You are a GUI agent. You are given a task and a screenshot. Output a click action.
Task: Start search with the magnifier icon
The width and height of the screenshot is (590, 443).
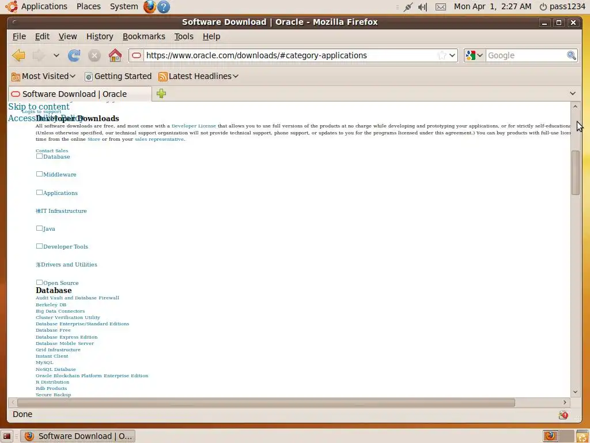571,55
